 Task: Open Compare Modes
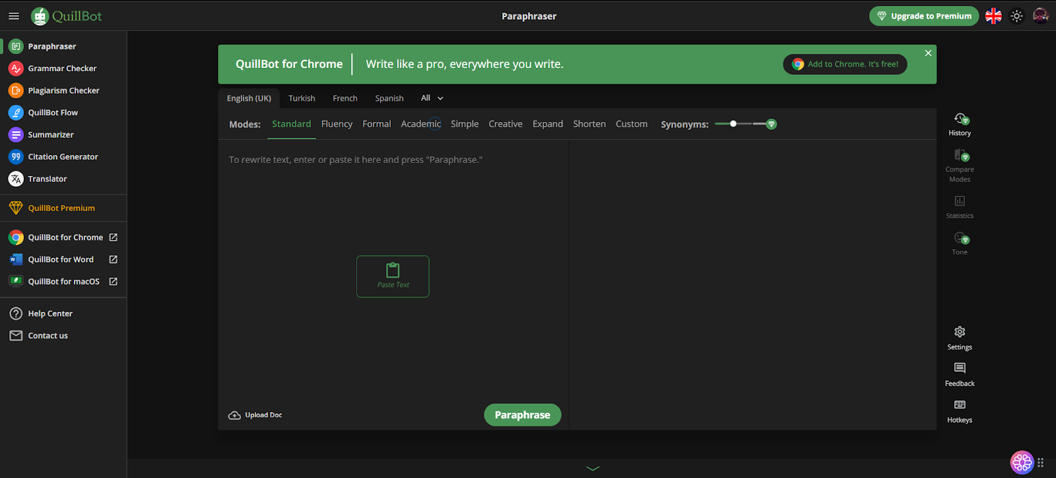[960, 165]
